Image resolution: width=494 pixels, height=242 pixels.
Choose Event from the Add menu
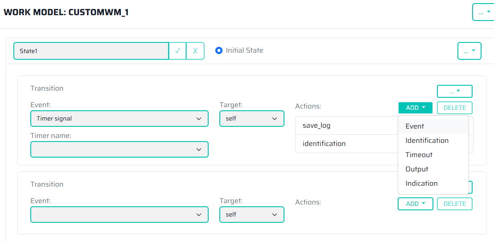click(x=415, y=126)
